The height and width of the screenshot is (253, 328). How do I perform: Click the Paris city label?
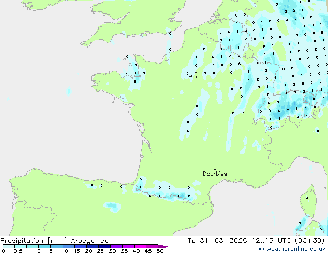pyautogui.click(x=196, y=77)
